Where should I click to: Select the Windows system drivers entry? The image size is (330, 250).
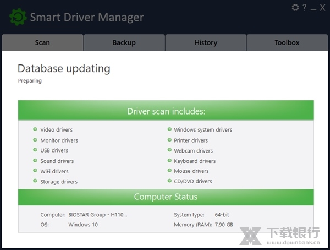pyautogui.click(x=203, y=130)
